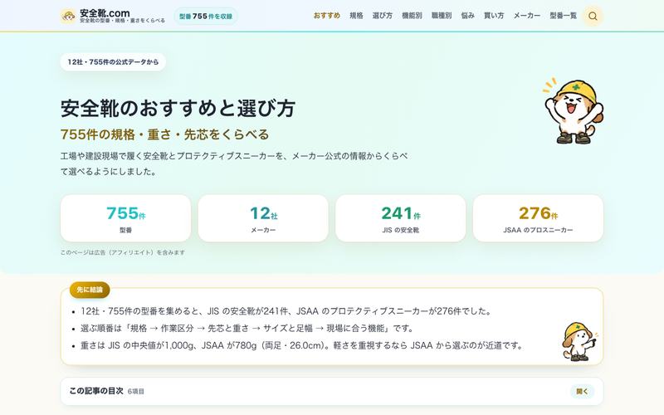The width and height of the screenshot is (664, 415).
Task: Open the 規格 nav item
Action: click(x=356, y=16)
